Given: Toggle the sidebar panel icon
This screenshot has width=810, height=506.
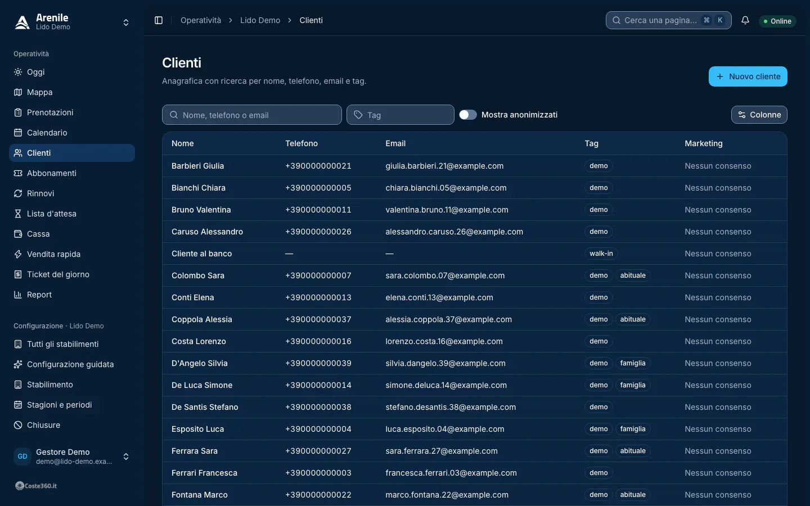Looking at the screenshot, I should [159, 20].
